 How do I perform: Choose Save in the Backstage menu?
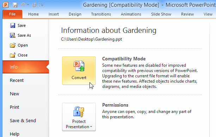click(18, 25)
